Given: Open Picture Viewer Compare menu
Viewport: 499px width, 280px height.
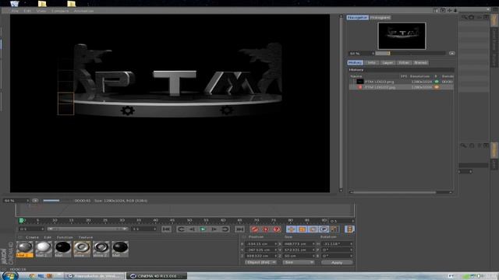Looking at the screenshot, I should 60,11.
